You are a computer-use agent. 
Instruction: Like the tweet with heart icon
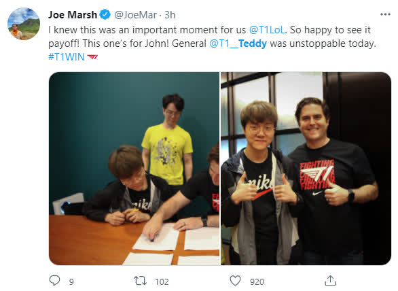point(235,281)
